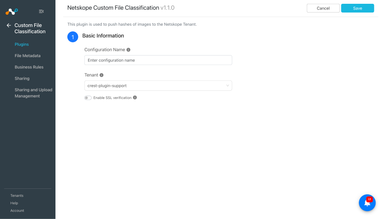Open the Tenants link

17,196
